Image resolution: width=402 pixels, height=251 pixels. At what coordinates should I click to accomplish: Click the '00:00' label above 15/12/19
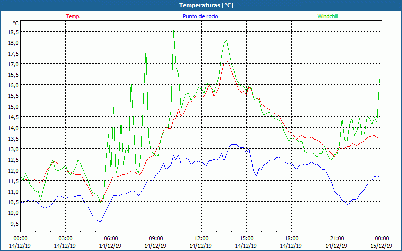coord(382,239)
